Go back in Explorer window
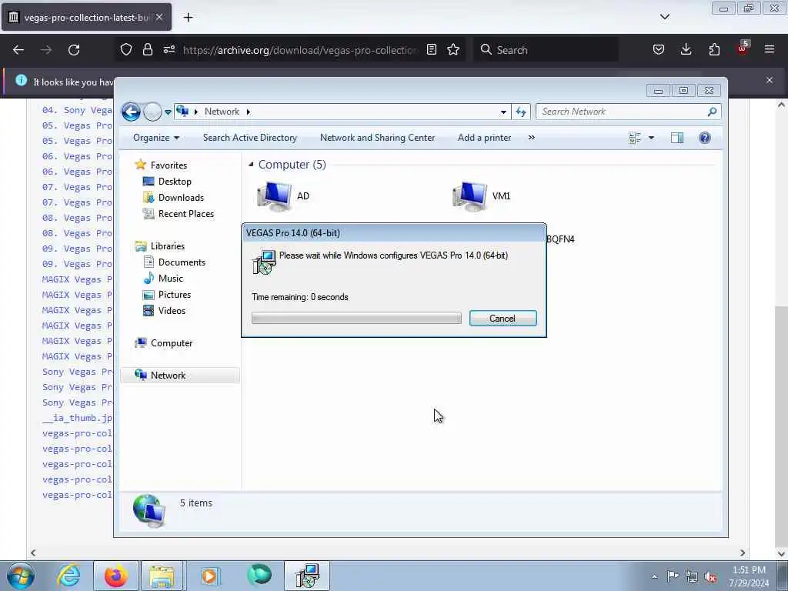 click(x=131, y=112)
